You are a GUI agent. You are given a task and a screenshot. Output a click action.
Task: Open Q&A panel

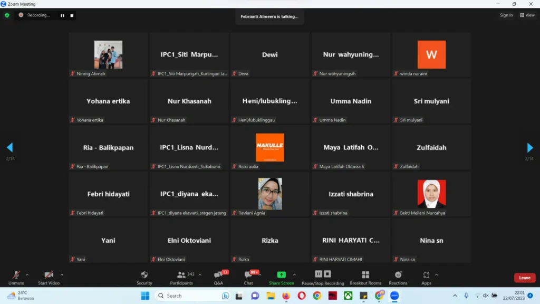click(218, 278)
